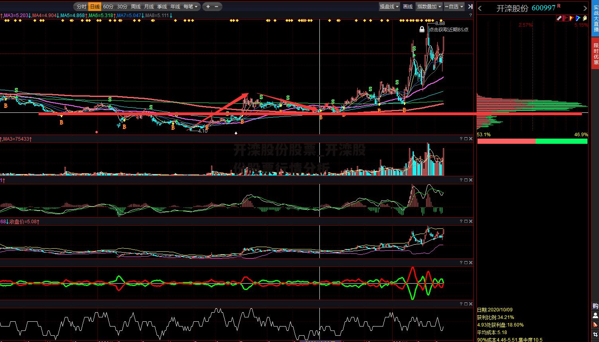The height and width of the screenshot is (342, 599).
Task: Zoom out chart with minus button
Action: pyautogui.click(x=216, y=6)
